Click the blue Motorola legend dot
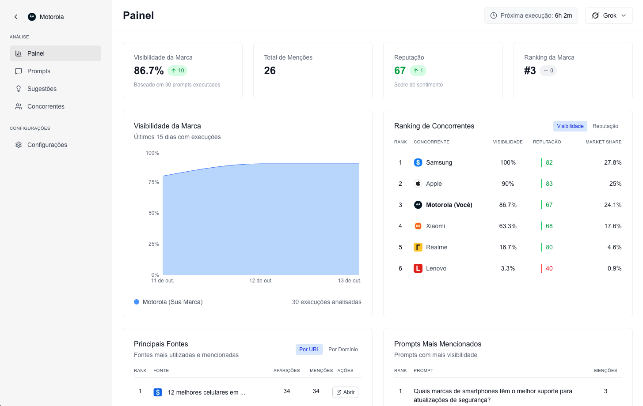The image size is (643, 406). coord(137,302)
